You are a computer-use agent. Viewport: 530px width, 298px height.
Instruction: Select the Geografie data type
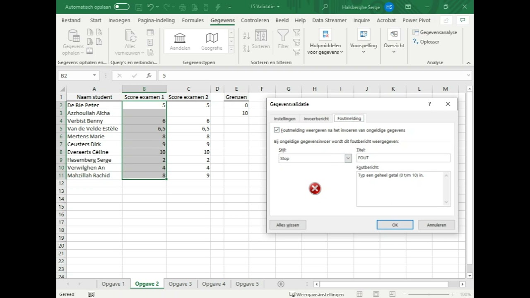212,42
